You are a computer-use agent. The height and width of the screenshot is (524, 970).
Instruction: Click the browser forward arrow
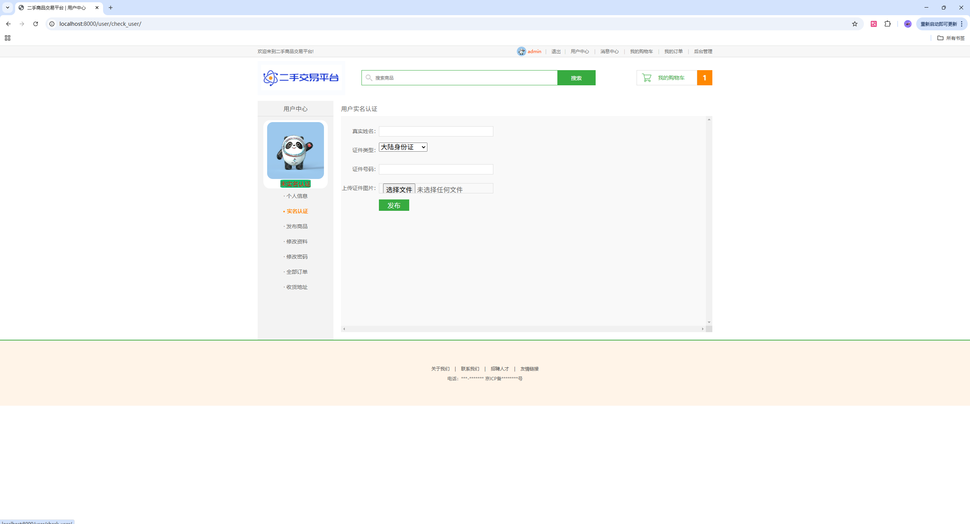click(22, 24)
